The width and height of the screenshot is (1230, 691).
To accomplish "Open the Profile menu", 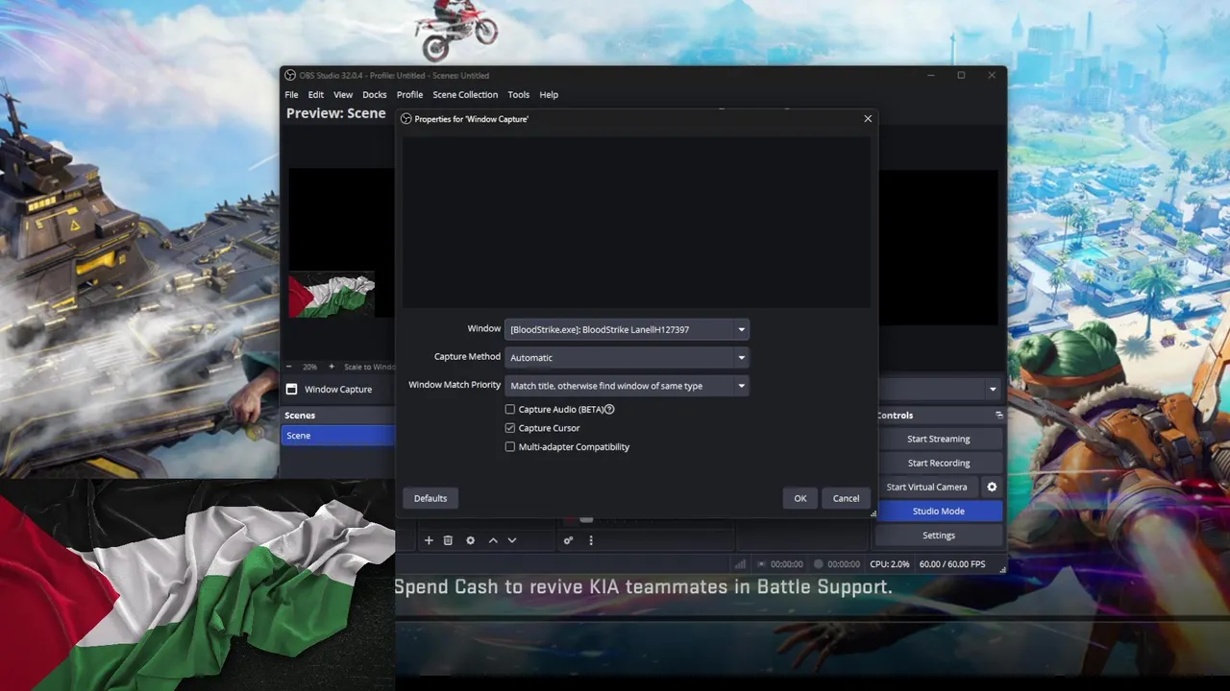I will pyautogui.click(x=409, y=94).
